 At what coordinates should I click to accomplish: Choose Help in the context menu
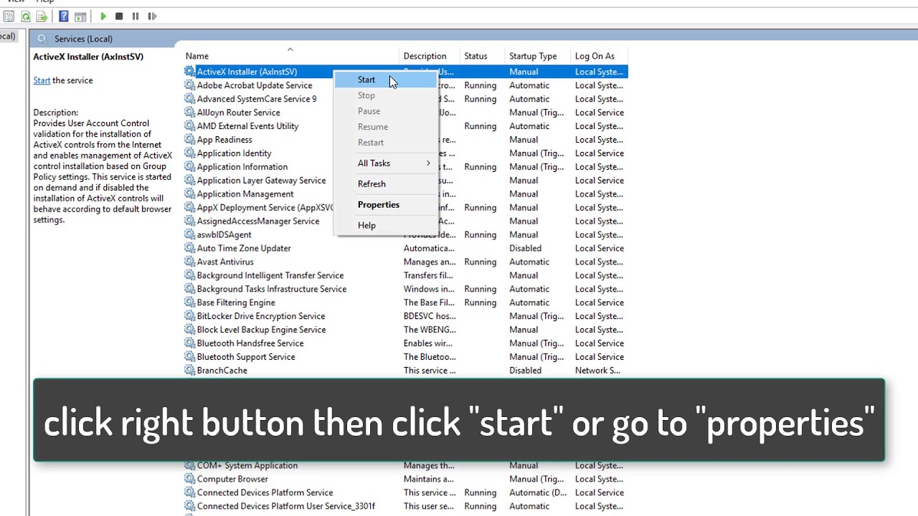pyautogui.click(x=386, y=225)
